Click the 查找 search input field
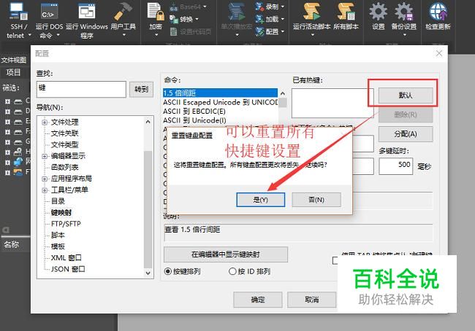This screenshot has width=475, height=331. pyautogui.click(x=81, y=89)
